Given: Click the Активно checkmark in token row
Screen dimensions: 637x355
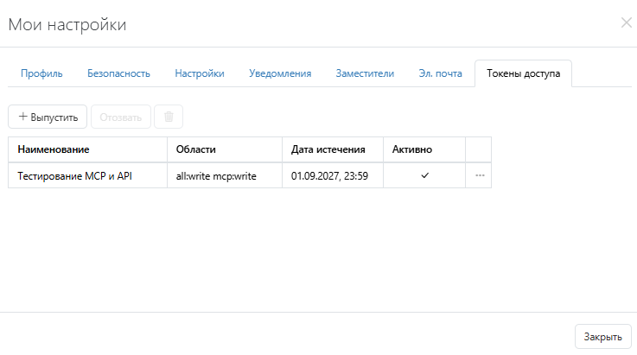Looking at the screenshot, I should [x=425, y=175].
